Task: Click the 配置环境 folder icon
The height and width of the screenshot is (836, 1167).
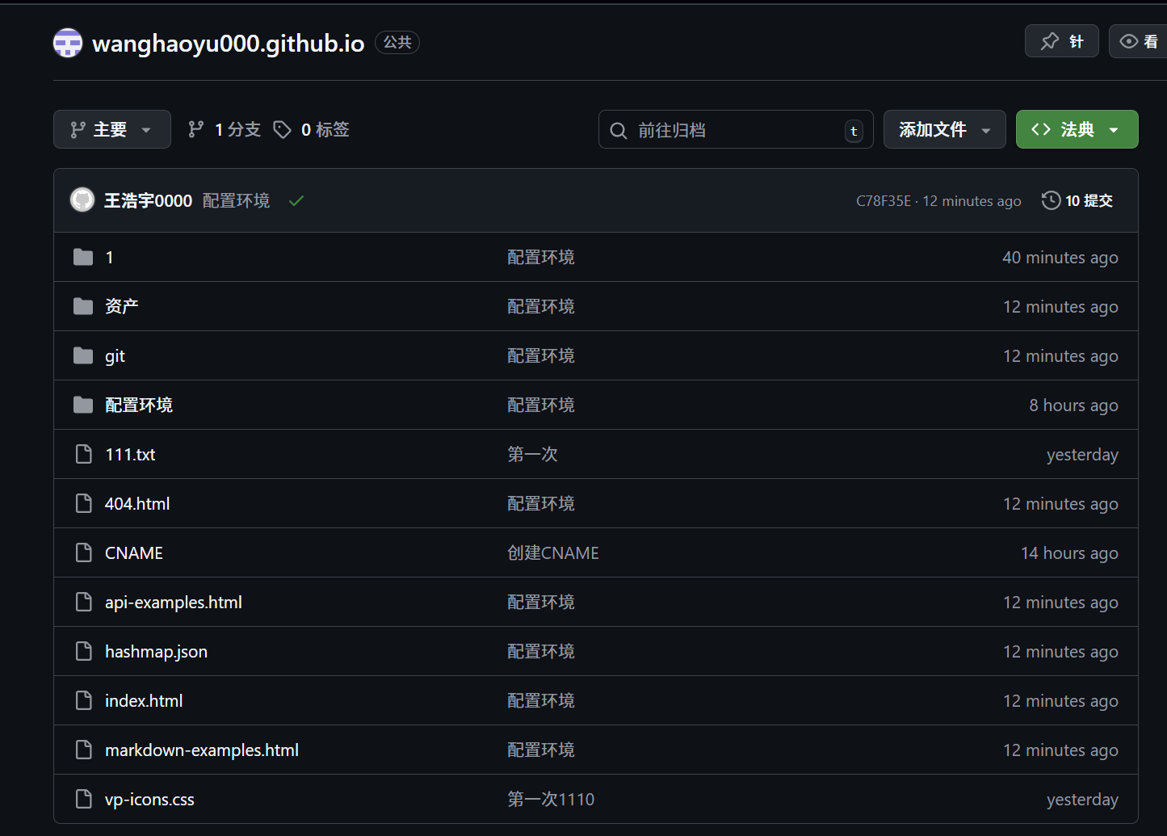Action: click(83, 405)
